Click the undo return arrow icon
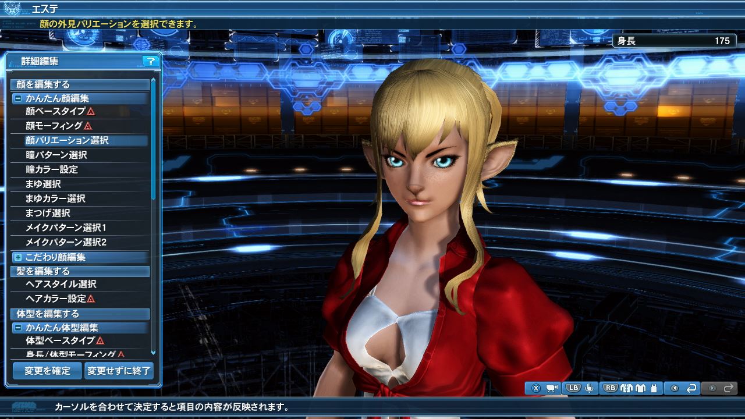The height and width of the screenshot is (419, 745). (x=692, y=388)
